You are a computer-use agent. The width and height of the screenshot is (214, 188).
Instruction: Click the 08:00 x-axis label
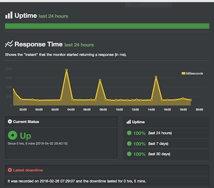click(x=103, y=109)
